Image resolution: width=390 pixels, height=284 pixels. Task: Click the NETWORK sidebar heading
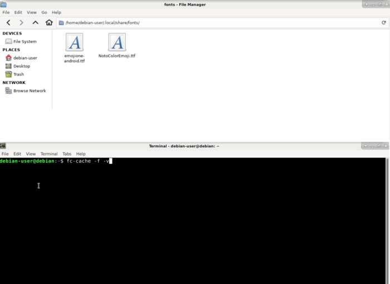pyautogui.click(x=14, y=83)
